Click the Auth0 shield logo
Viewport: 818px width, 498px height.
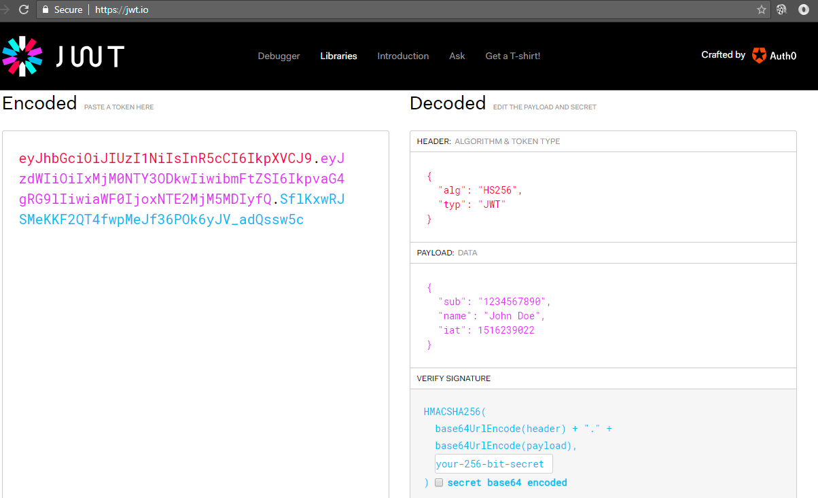[x=759, y=56]
